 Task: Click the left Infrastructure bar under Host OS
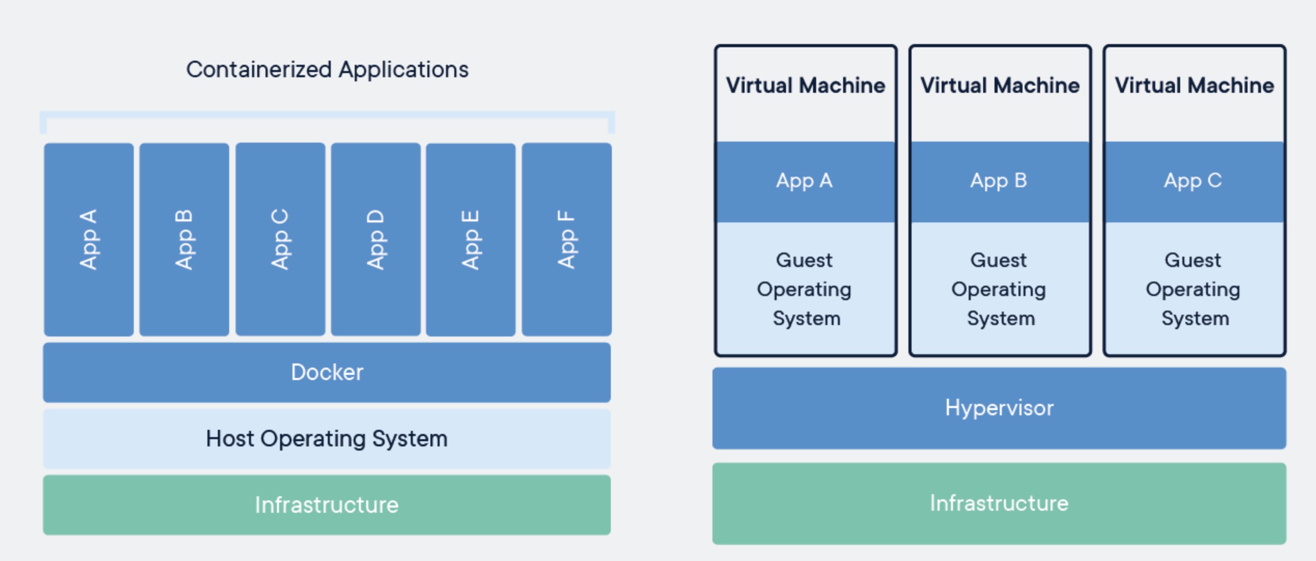click(327, 505)
